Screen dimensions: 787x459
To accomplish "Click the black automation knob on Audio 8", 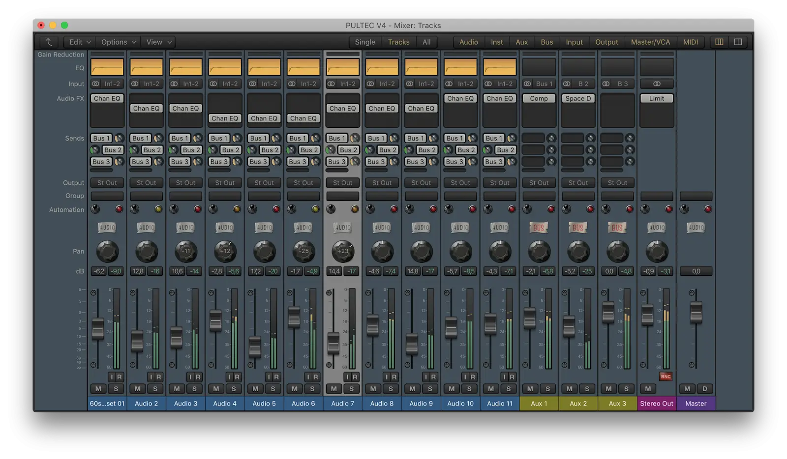I will pos(370,209).
